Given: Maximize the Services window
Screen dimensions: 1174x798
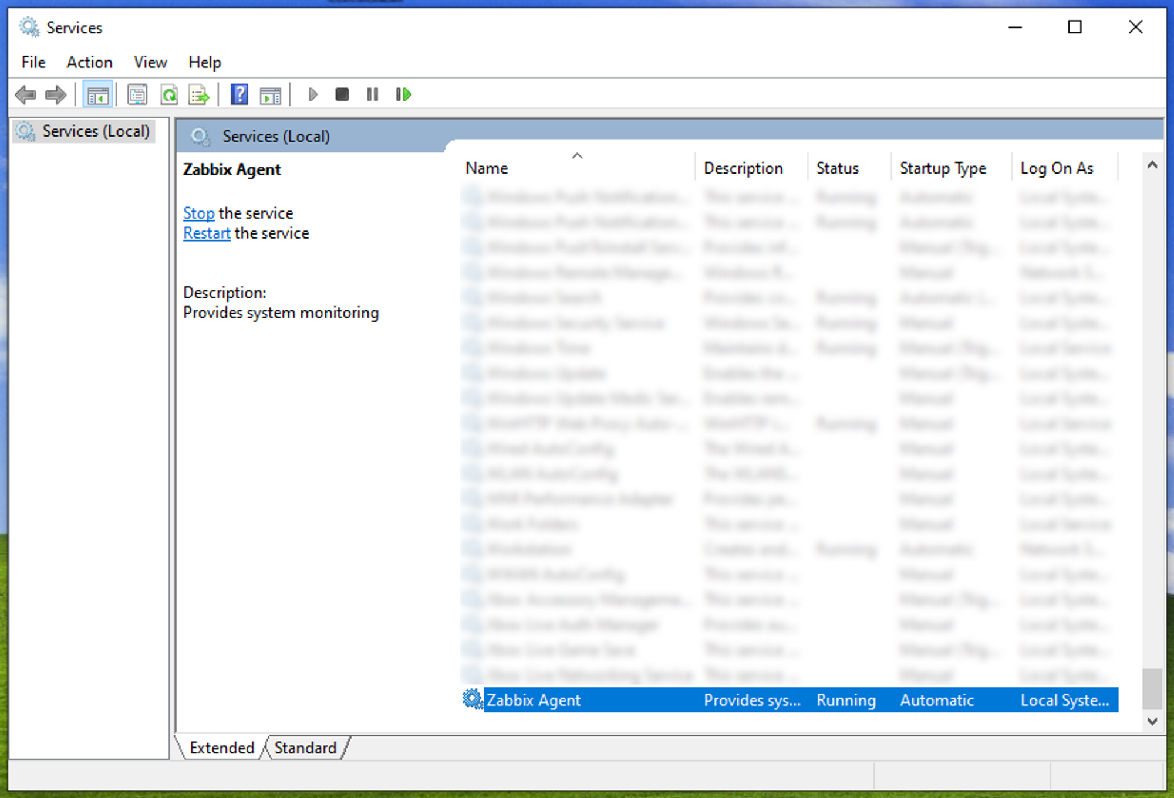Looking at the screenshot, I should (1074, 27).
